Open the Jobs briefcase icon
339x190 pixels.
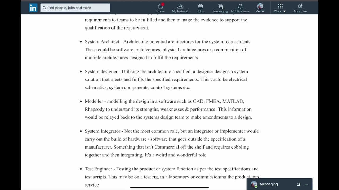coord(200,6)
